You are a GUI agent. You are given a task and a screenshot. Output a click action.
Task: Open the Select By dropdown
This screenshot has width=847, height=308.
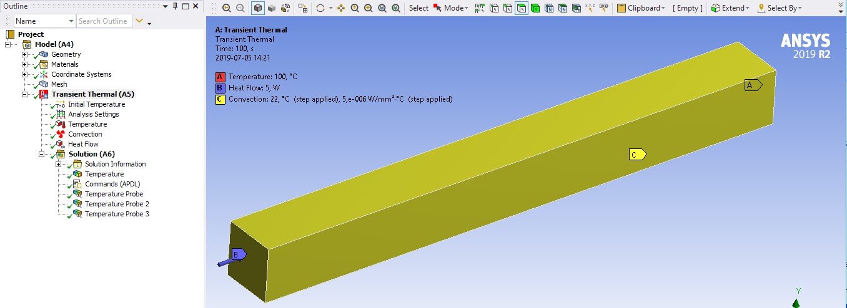pos(779,8)
